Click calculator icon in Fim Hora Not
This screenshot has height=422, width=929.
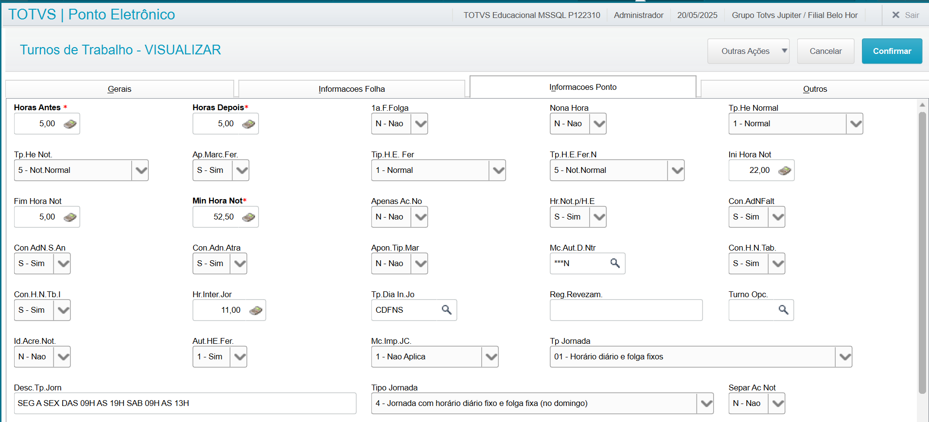click(x=70, y=217)
